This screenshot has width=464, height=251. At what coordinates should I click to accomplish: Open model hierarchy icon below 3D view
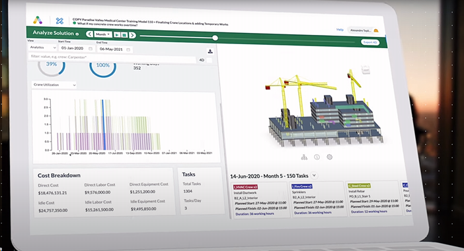[x=304, y=157]
